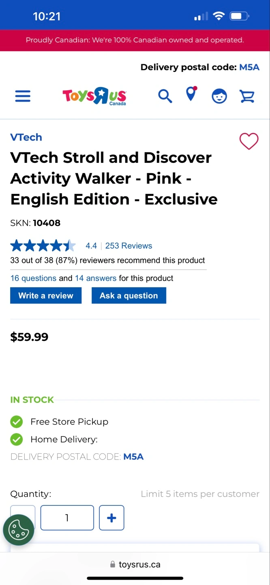The height and width of the screenshot is (585, 270).
Task: Open the shopping cart icon
Action: click(x=247, y=96)
